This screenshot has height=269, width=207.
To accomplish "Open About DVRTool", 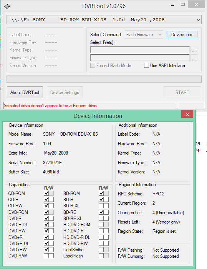I will [x=25, y=92].
